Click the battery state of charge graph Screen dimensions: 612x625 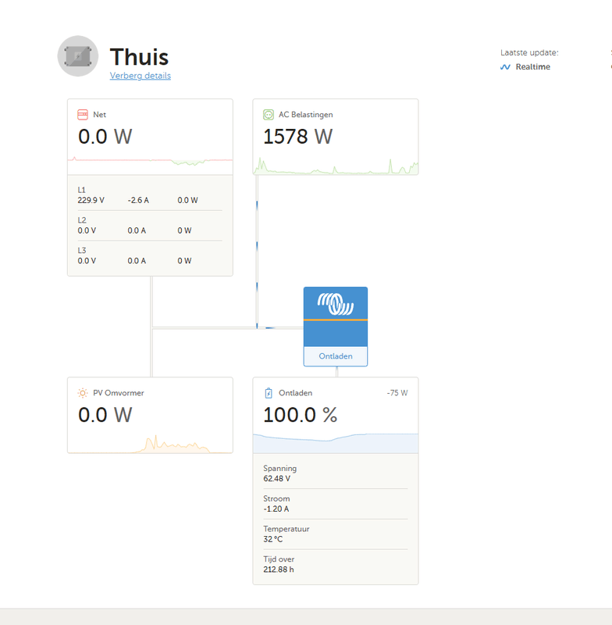336,443
